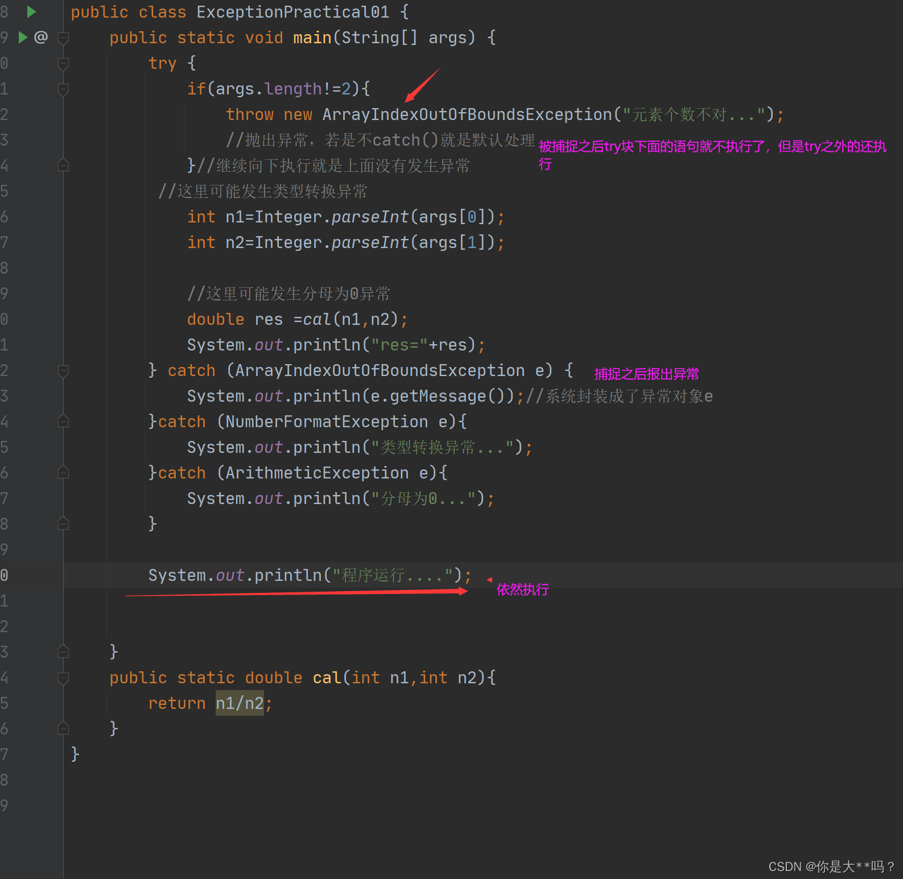Click the main method name
The image size is (903, 879).
(x=312, y=38)
